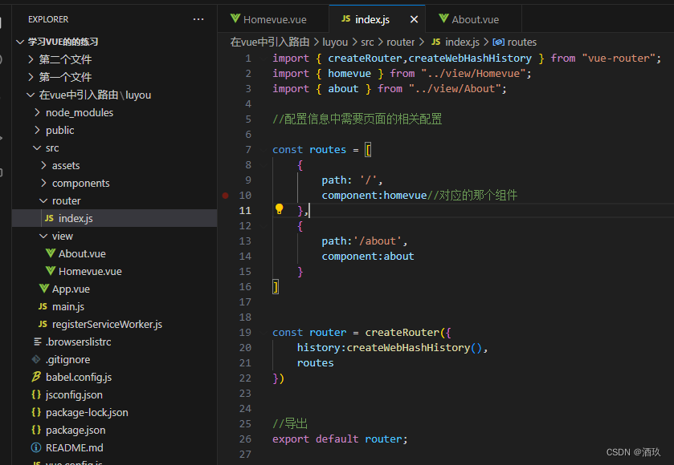Click path:'/about' on line 13
The height and width of the screenshot is (465, 674).
tap(362, 241)
